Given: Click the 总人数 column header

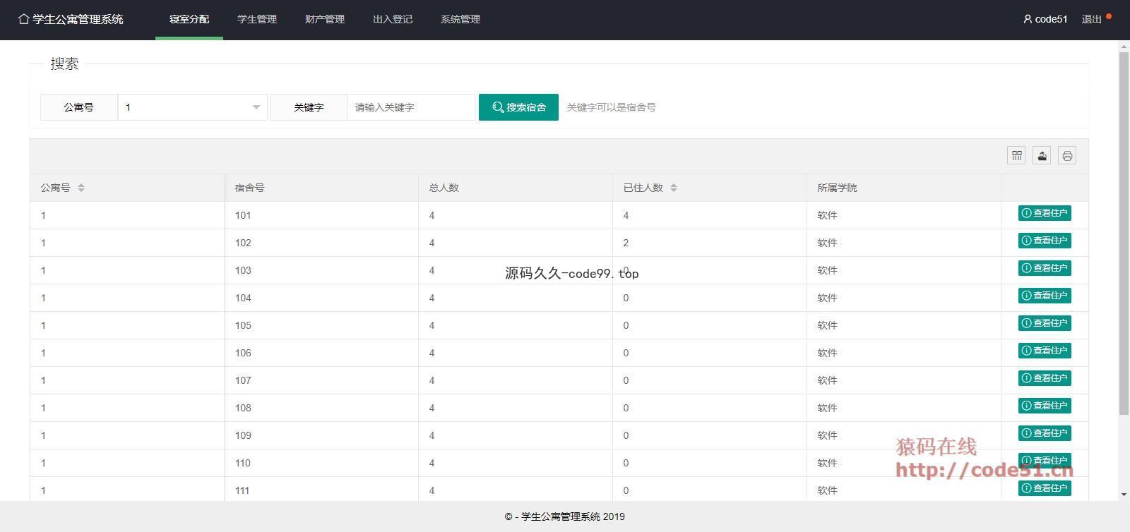Looking at the screenshot, I should coord(516,188).
